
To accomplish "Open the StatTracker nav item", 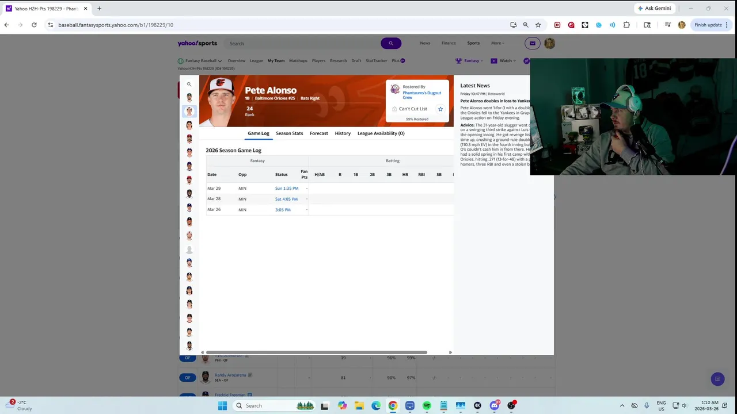I will coord(377,60).
